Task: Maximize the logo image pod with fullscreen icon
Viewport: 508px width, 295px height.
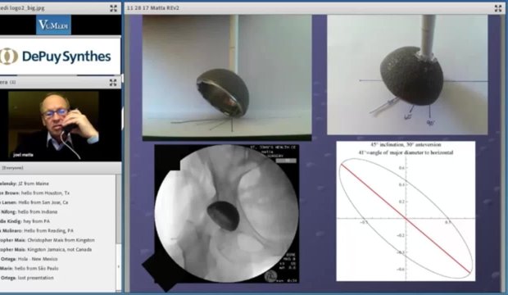Action: [113, 8]
